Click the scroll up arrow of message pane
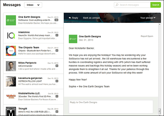Image resolution: width=164 pixels, height=116 pixels. click(160, 24)
